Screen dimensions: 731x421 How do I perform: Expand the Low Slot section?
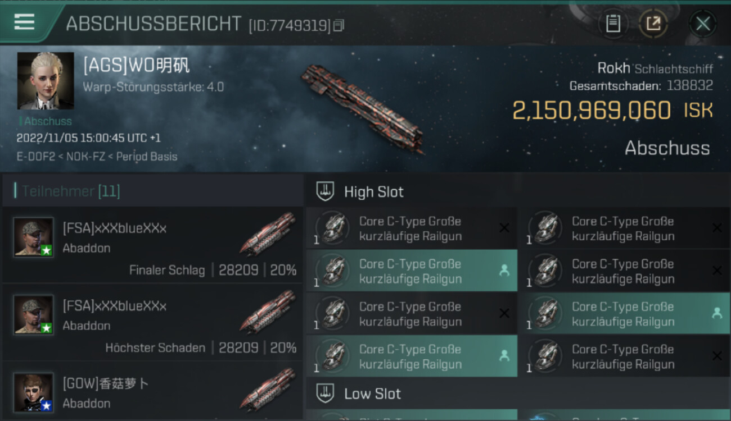(326, 393)
